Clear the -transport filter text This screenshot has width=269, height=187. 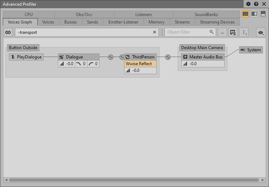pyautogui.click(x=155, y=32)
